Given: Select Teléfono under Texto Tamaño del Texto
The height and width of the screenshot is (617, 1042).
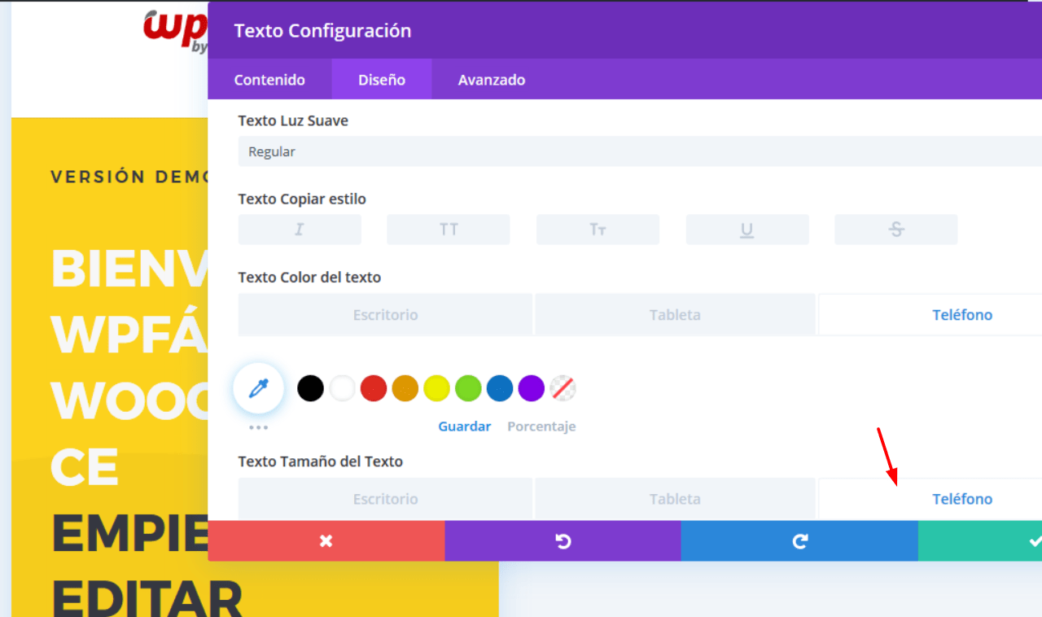Looking at the screenshot, I should [x=930, y=499].
